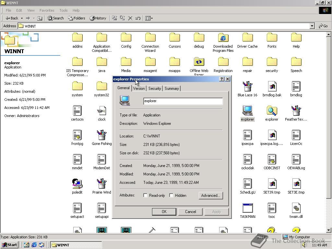Open the Address bar dropdown list

[312, 26]
